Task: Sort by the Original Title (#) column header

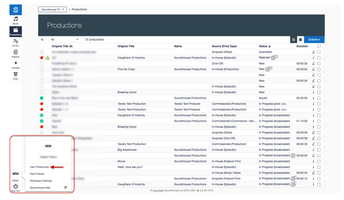Action: [x=62, y=46]
